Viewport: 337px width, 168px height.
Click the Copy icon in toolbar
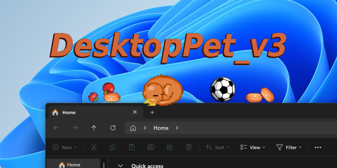click(x=113, y=147)
